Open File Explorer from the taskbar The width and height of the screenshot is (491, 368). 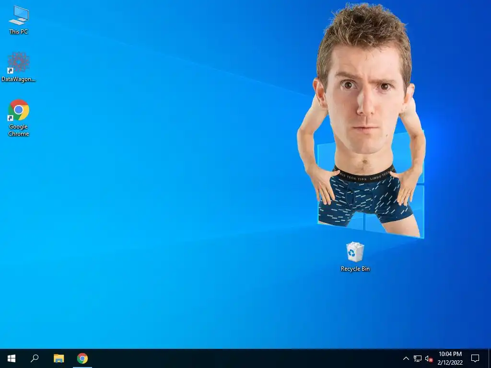58,358
